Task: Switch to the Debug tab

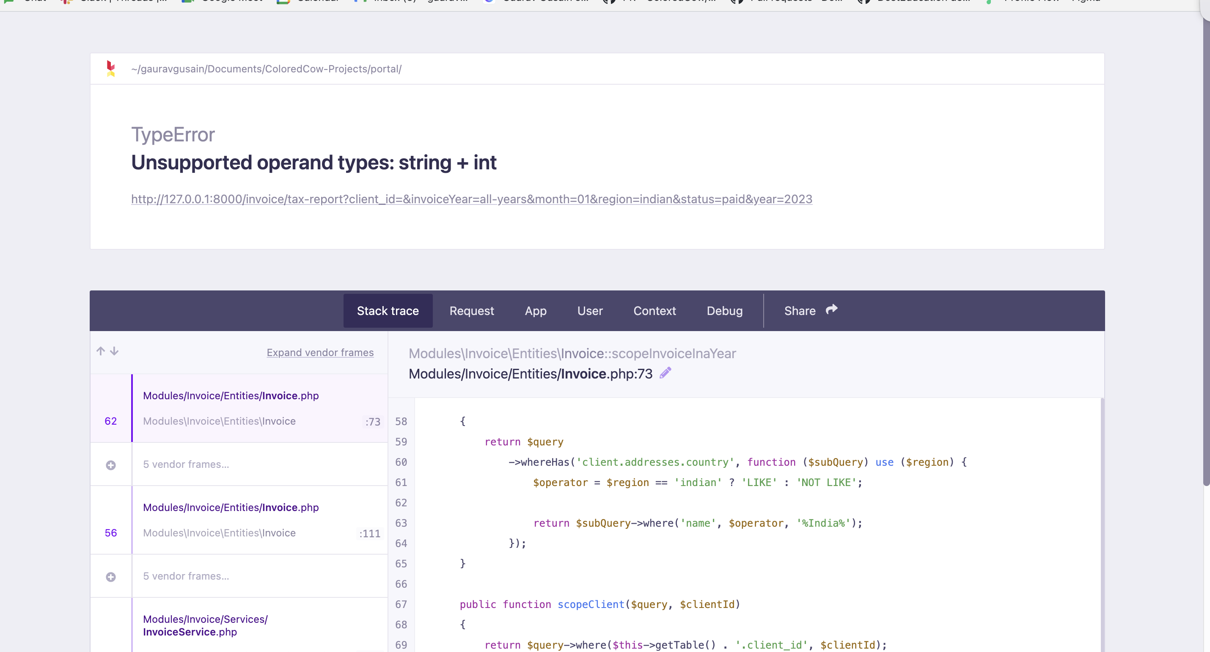Action: 724,310
